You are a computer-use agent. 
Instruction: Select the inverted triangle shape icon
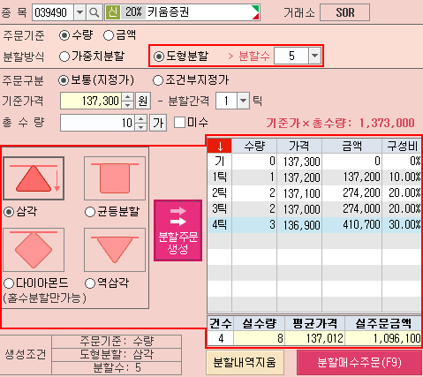[x=115, y=250]
